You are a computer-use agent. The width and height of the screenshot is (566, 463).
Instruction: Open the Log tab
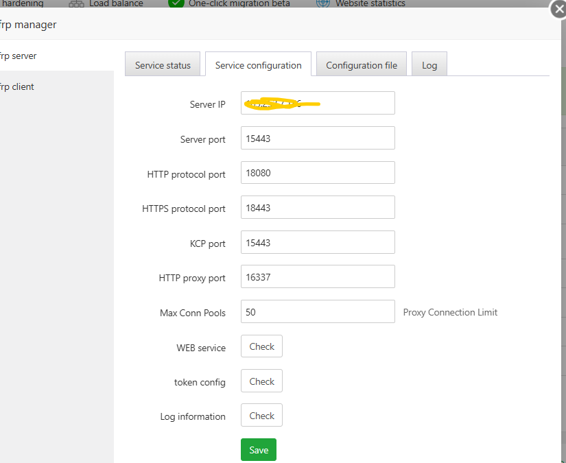pyautogui.click(x=429, y=64)
